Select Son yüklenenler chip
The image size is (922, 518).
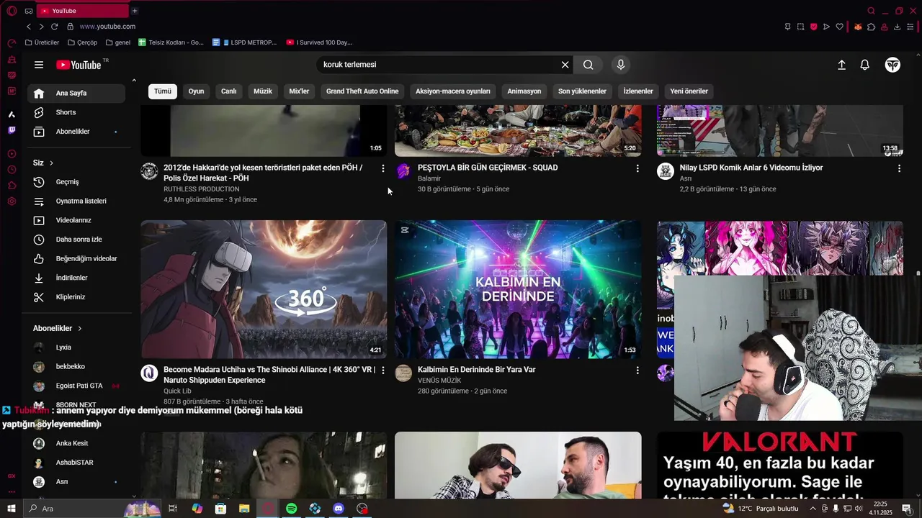(582, 91)
